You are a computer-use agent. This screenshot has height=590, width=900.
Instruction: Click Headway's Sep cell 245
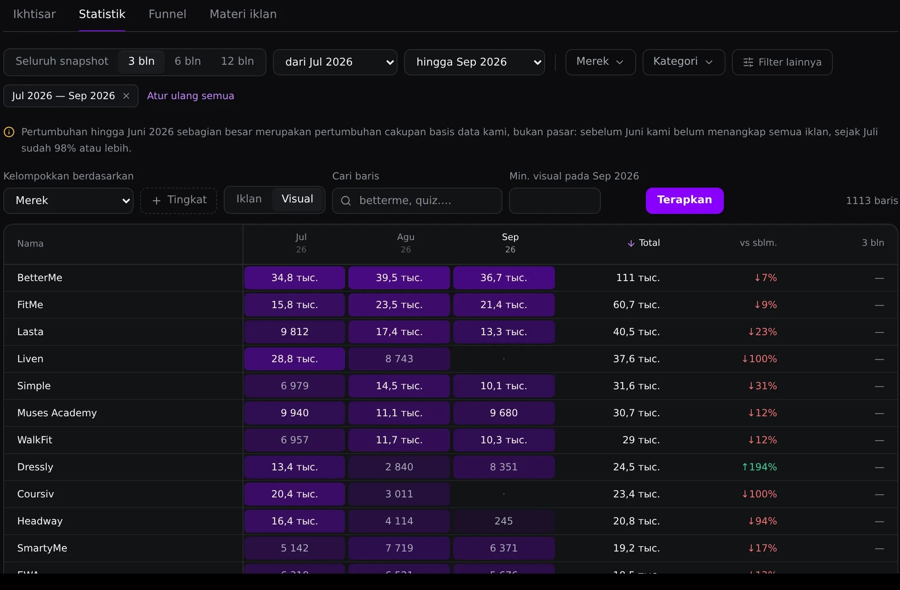click(x=504, y=521)
